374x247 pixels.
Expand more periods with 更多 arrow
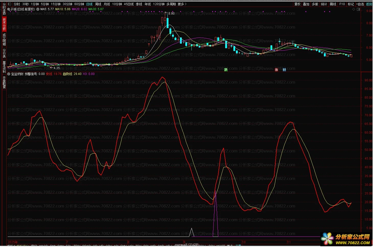tap(182, 4)
